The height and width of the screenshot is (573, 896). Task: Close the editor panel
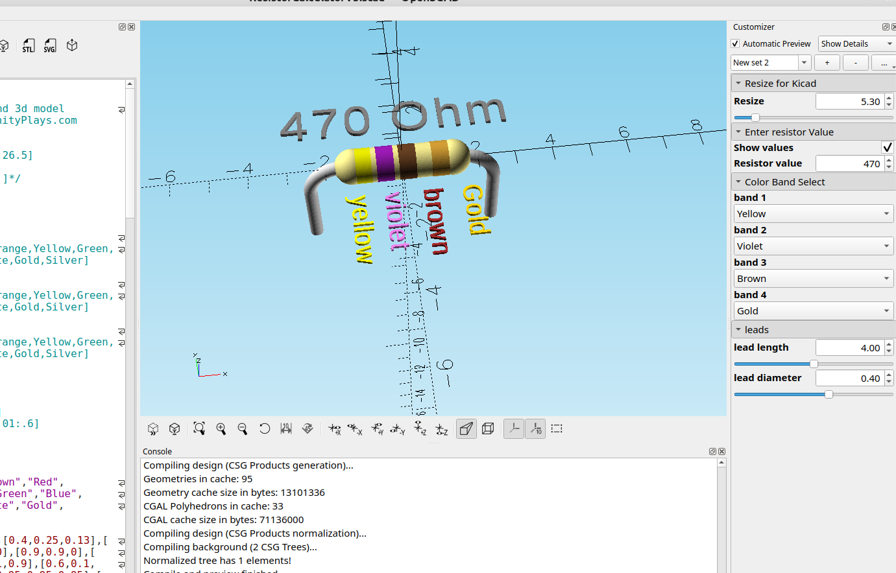(132, 27)
